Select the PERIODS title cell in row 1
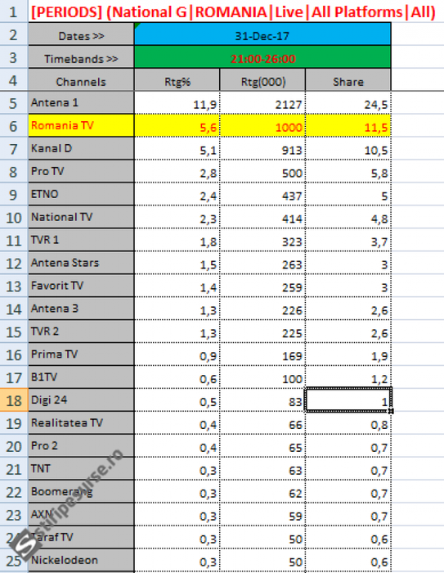Viewport: 444px width, 573px height. pos(234,11)
